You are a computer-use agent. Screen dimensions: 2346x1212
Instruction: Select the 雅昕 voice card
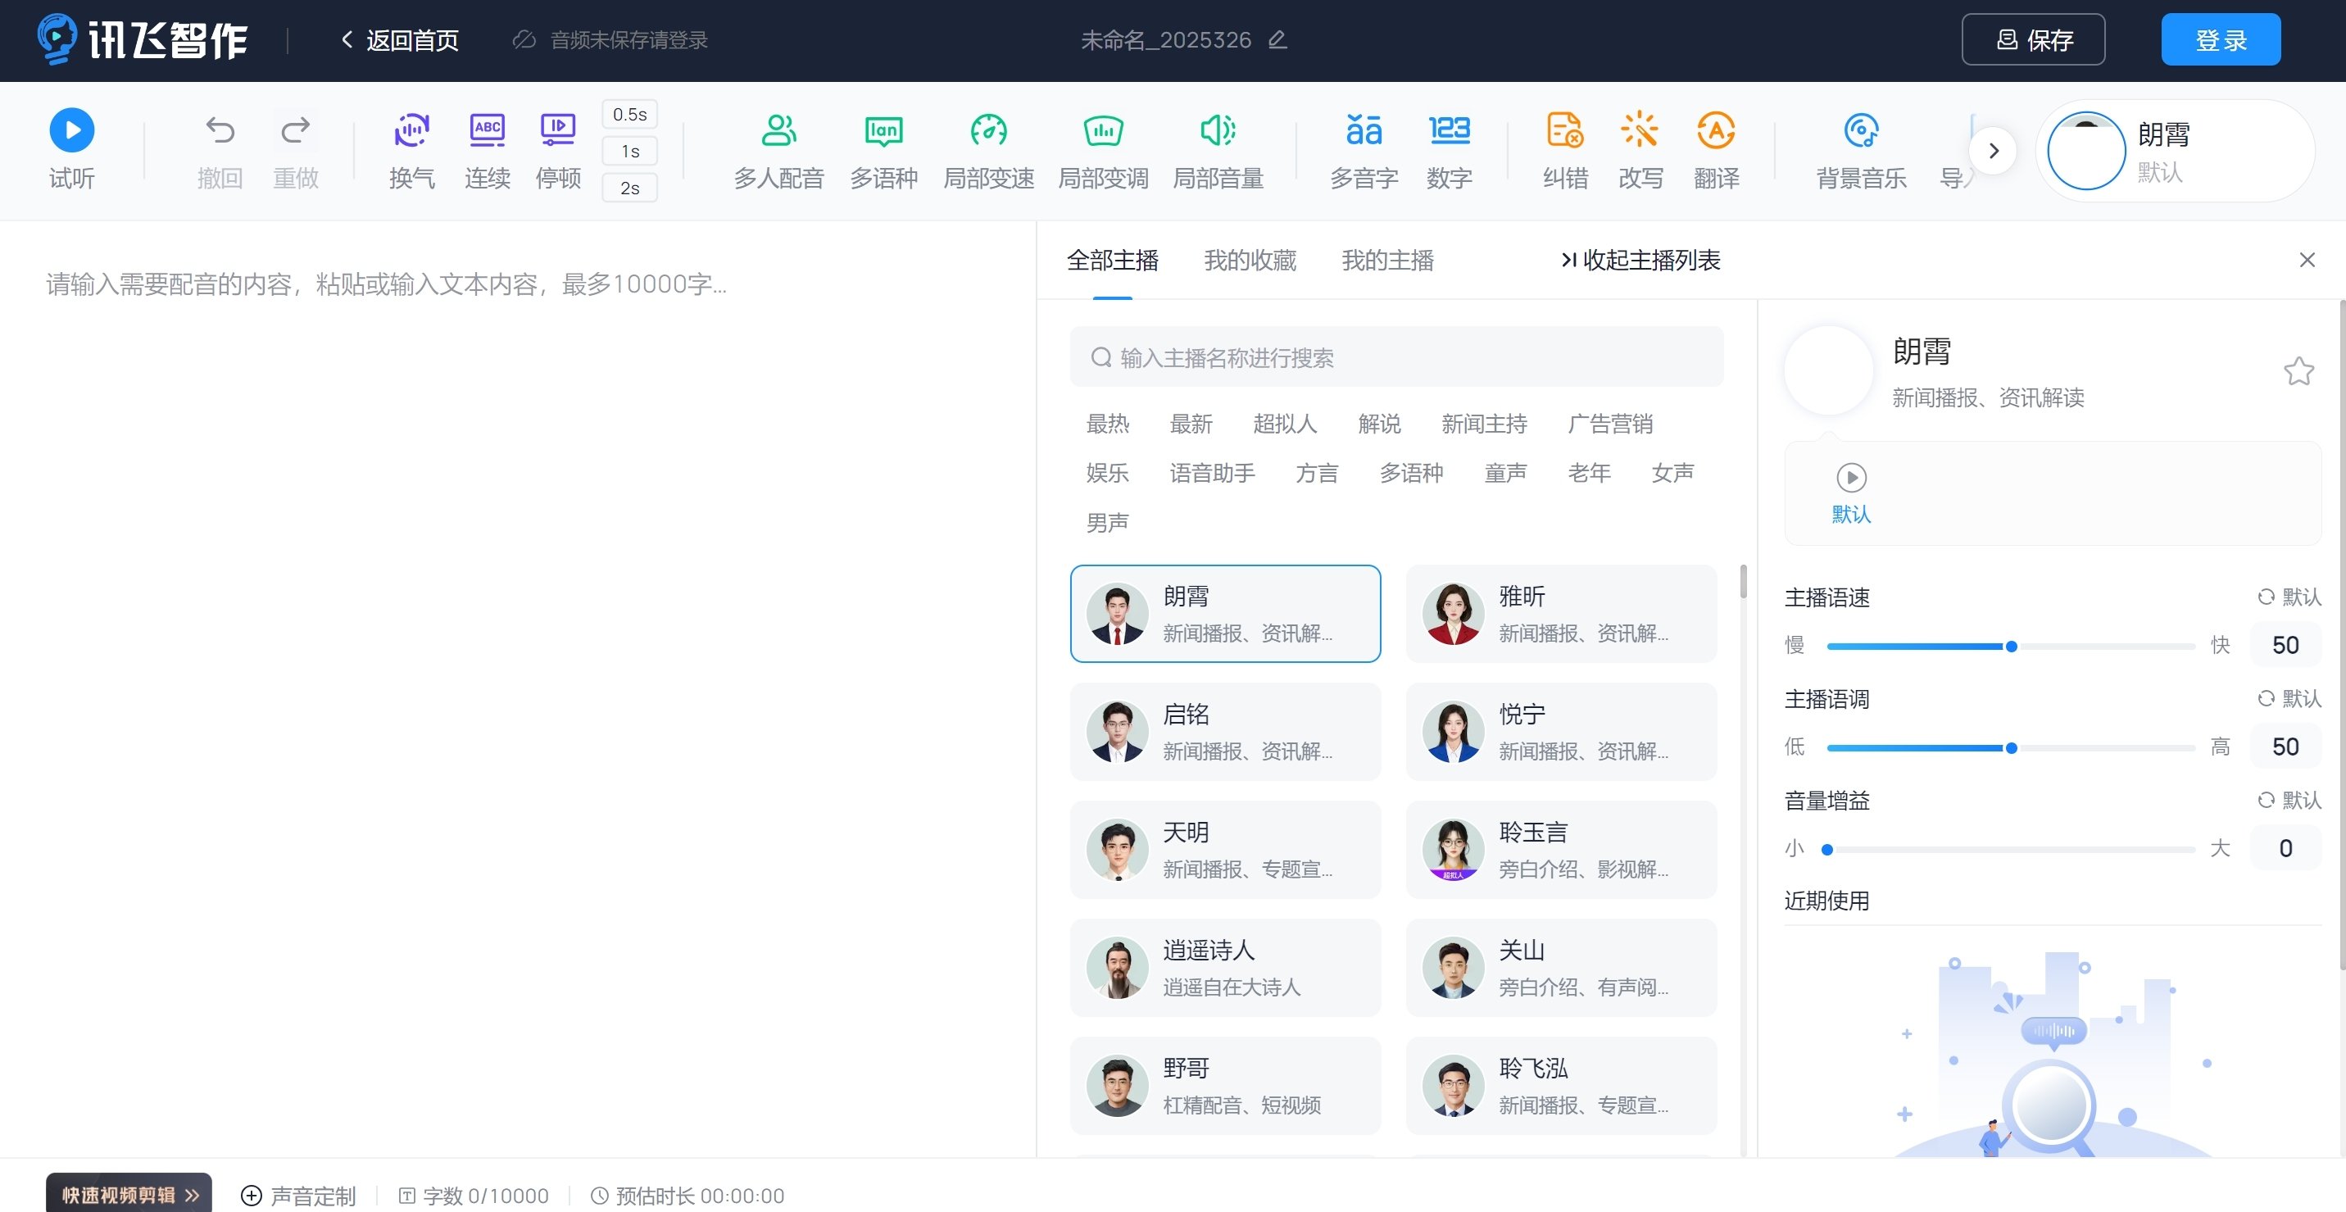1561,613
